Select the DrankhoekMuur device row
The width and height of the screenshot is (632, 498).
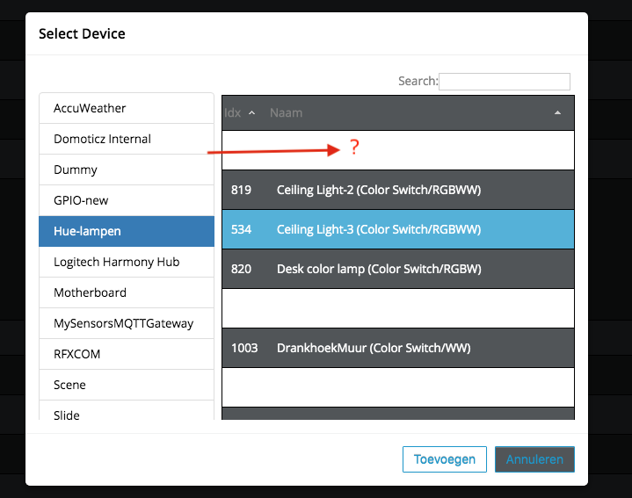pos(398,348)
